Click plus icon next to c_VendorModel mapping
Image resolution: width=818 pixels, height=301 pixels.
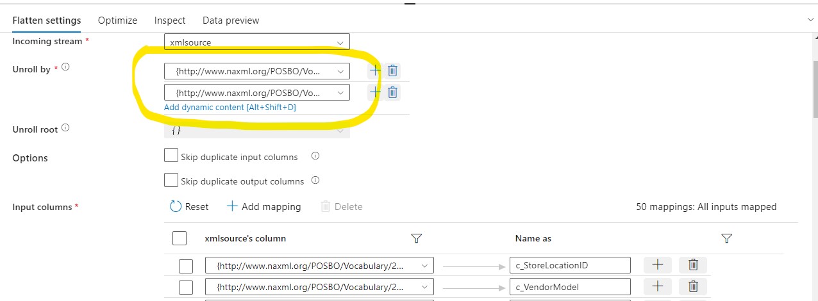point(657,287)
